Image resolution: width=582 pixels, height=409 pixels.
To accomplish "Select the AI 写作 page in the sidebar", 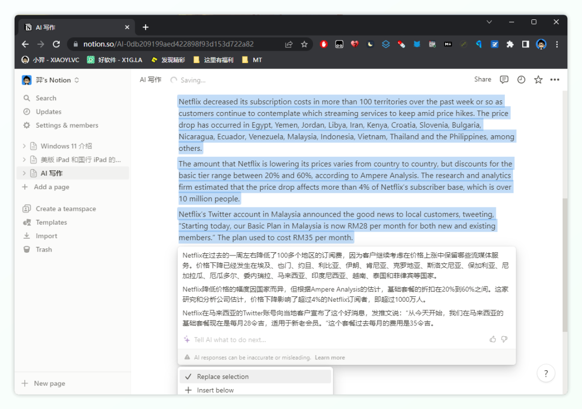I will (x=73, y=173).
